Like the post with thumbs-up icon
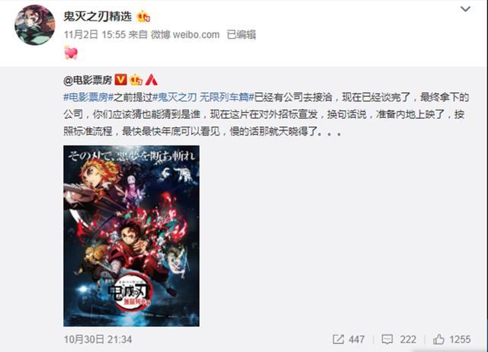Viewport: 488px width, 352px height. (x=438, y=339)
